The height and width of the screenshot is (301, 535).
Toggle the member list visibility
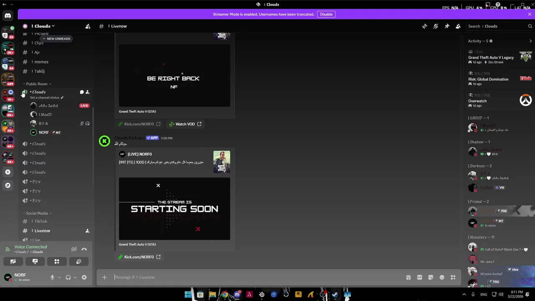458,26
